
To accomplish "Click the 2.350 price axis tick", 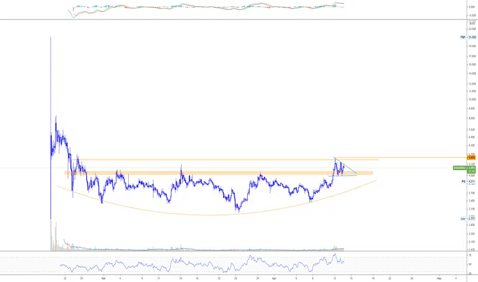I will 472,234.
